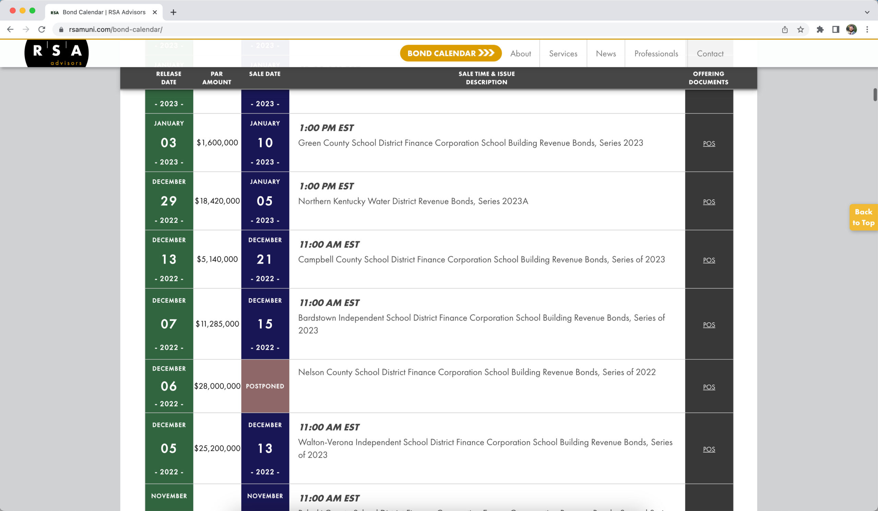Screen dimensions: 878x511
Task: Click the browser address bar input field
Action: [421, 29]
